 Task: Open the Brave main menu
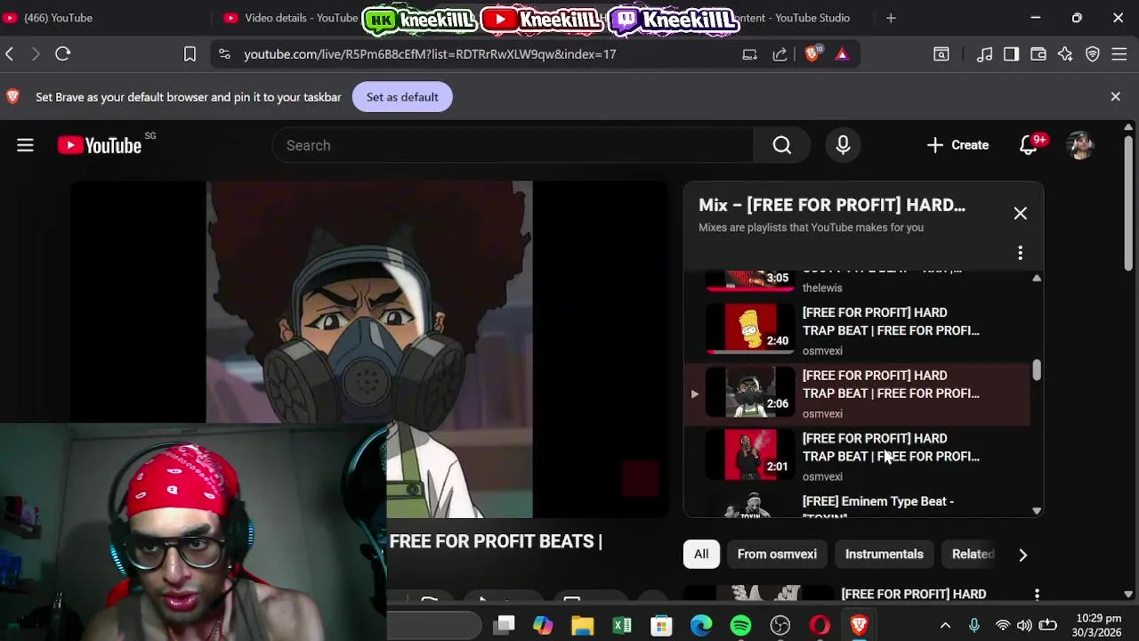tap(1120, 54)
